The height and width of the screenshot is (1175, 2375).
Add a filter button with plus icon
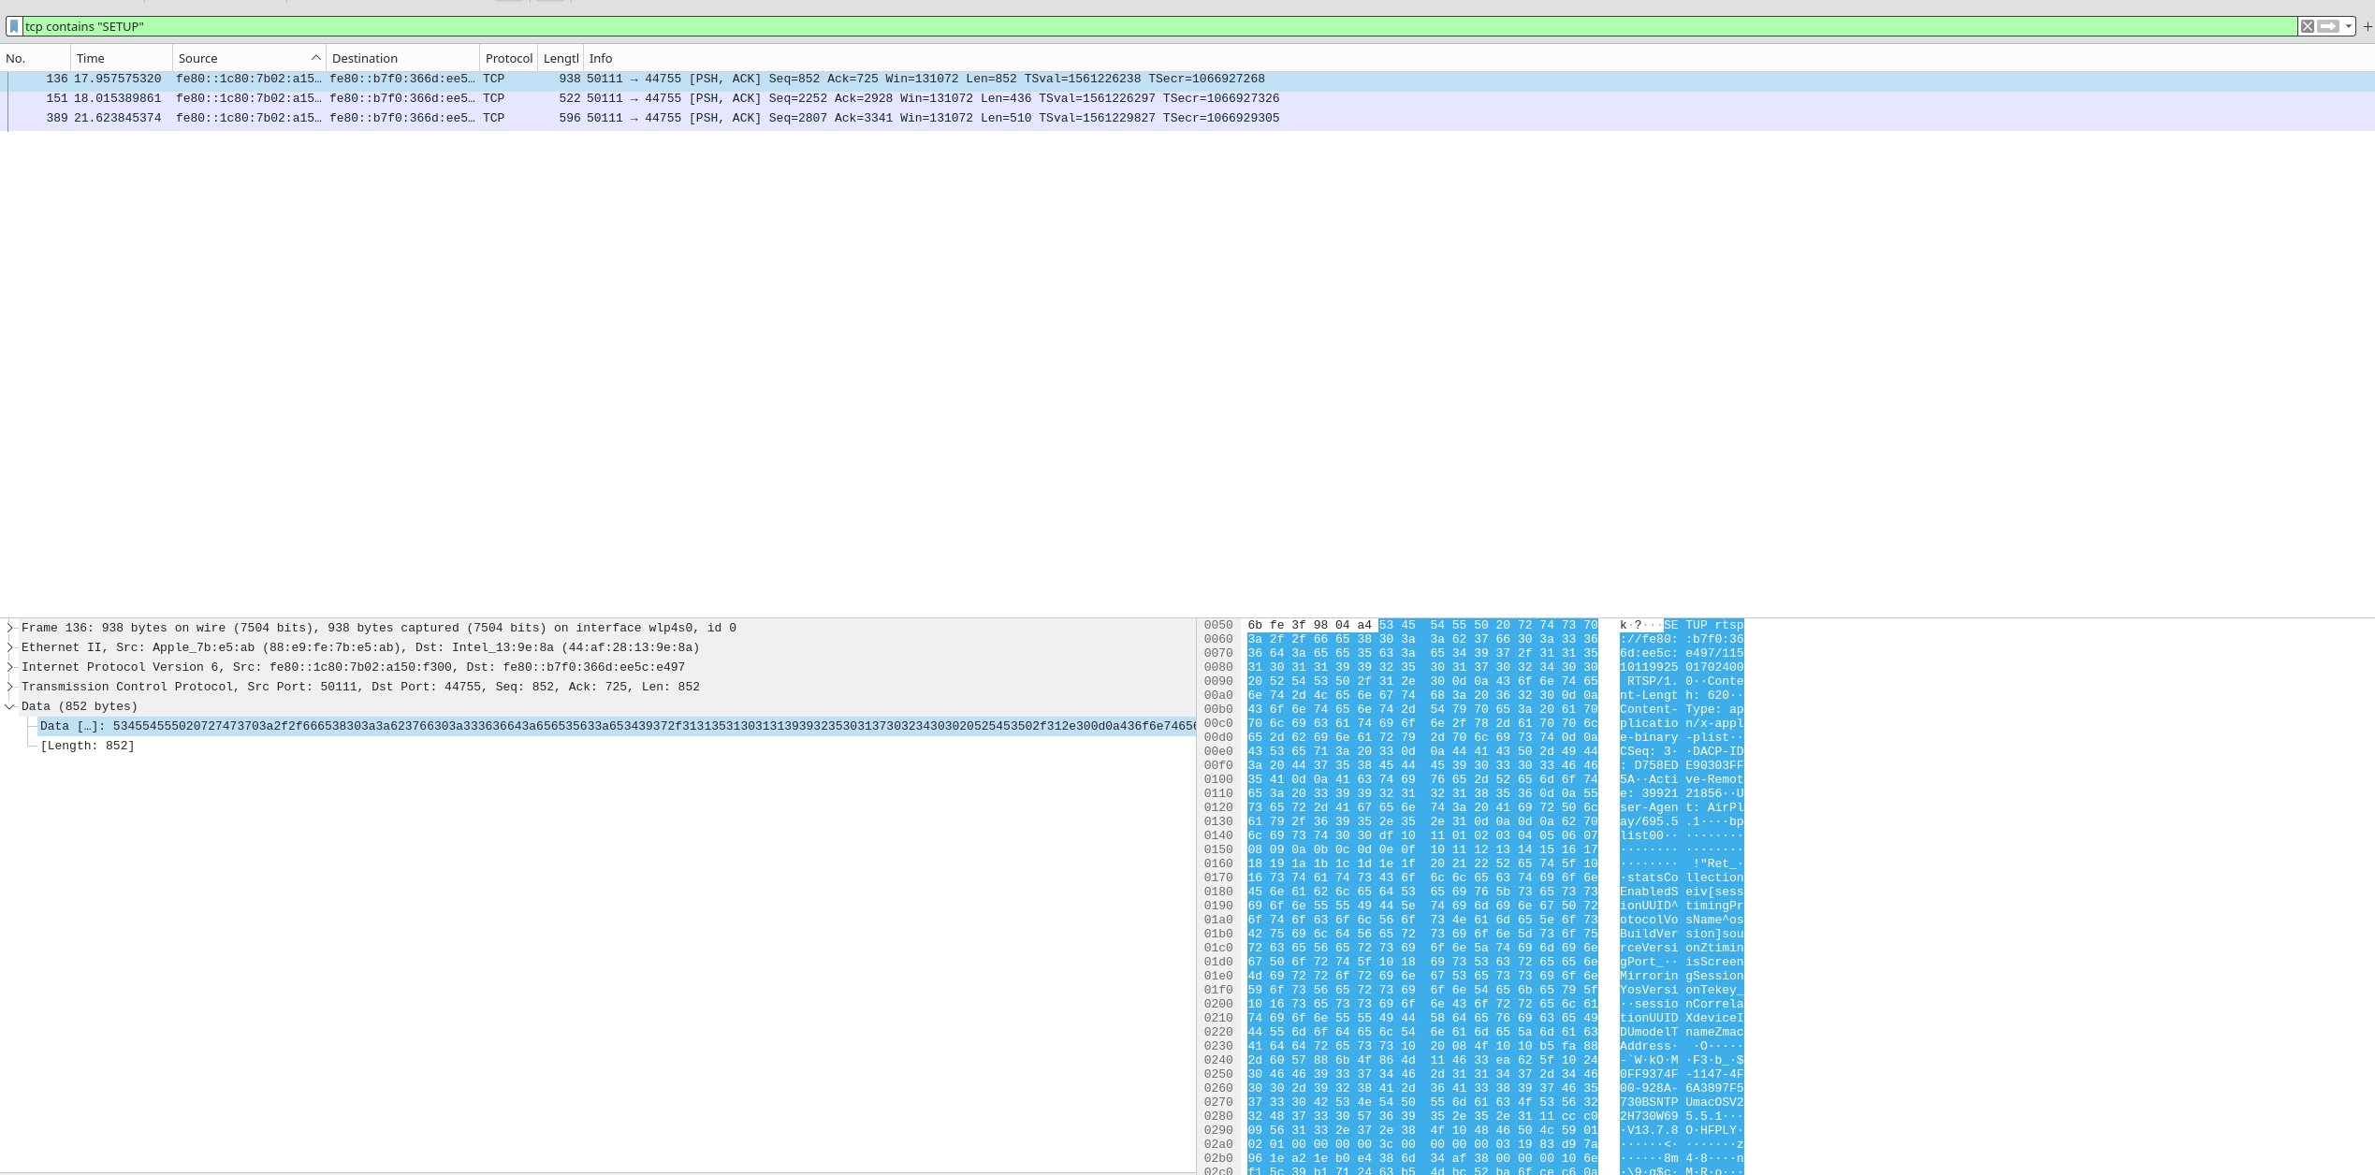[2368, 26]
